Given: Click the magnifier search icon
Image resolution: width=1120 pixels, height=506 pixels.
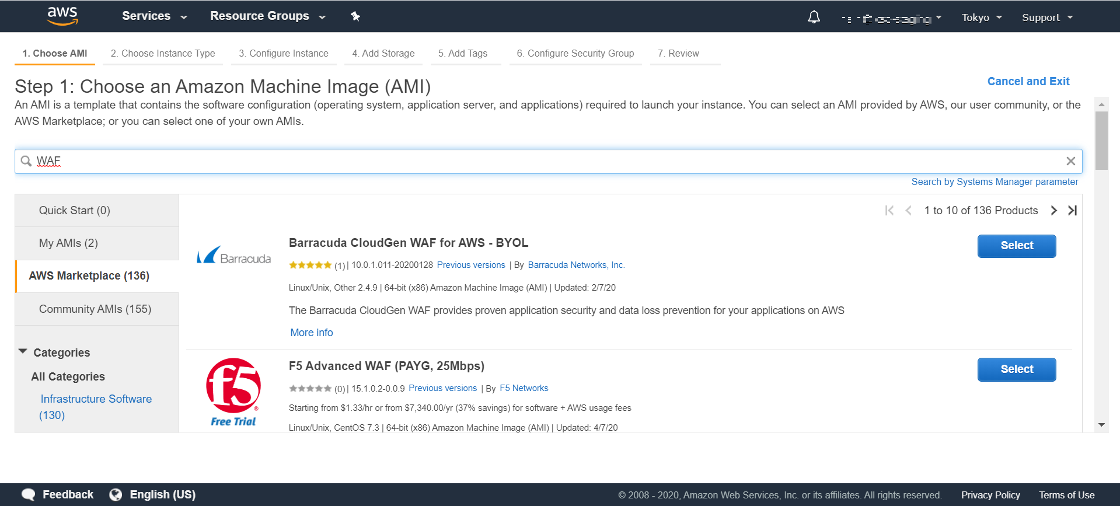Looking at the screenshot, I should pyautogui.click(x=26, y=161).
